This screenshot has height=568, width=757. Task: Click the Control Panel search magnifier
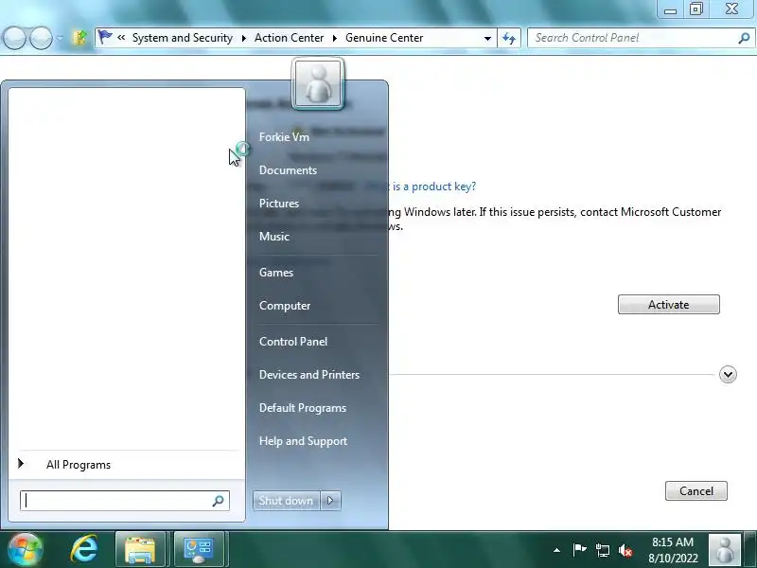pyautogui.click(x=744, y=38)
